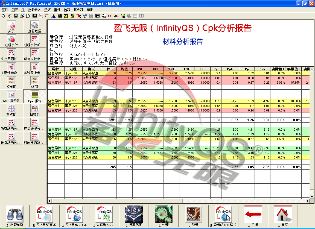The image size is (315, 229).
Task: Click the yellow 55 limit toolbar icon
Action: 72,16
